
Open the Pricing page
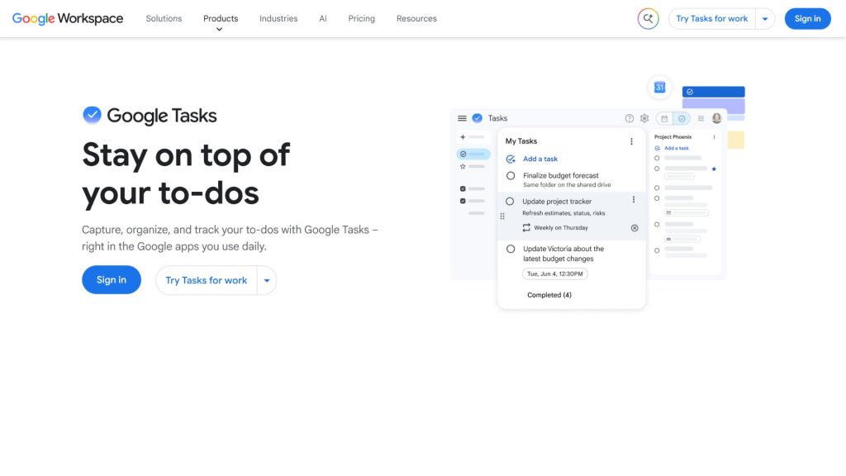pos(362,18)
